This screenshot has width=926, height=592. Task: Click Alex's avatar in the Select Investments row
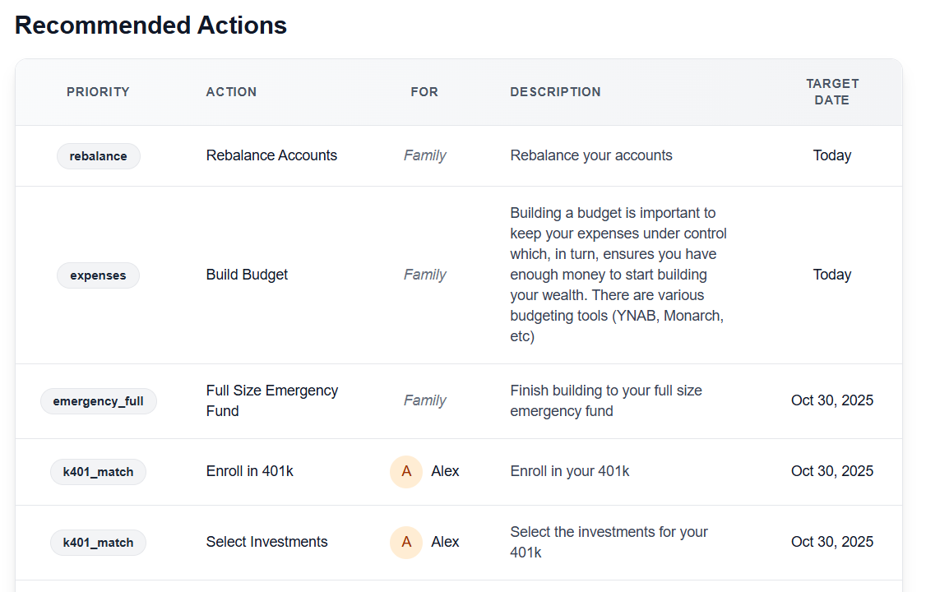click(406, 543)
